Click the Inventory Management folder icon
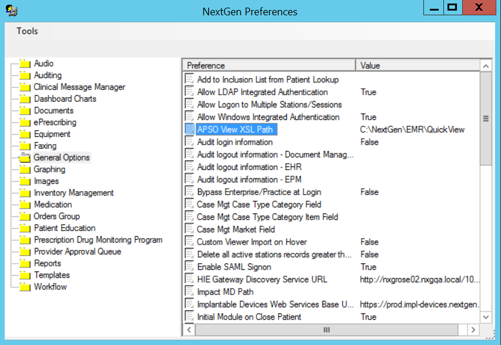 (25, 193)
